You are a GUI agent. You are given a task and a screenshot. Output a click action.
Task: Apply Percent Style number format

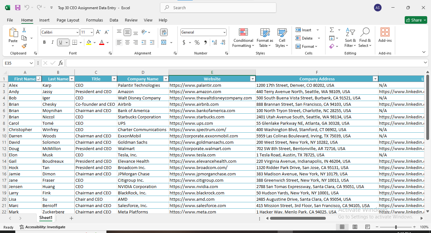pyautogui.click(x=197, y=42)
